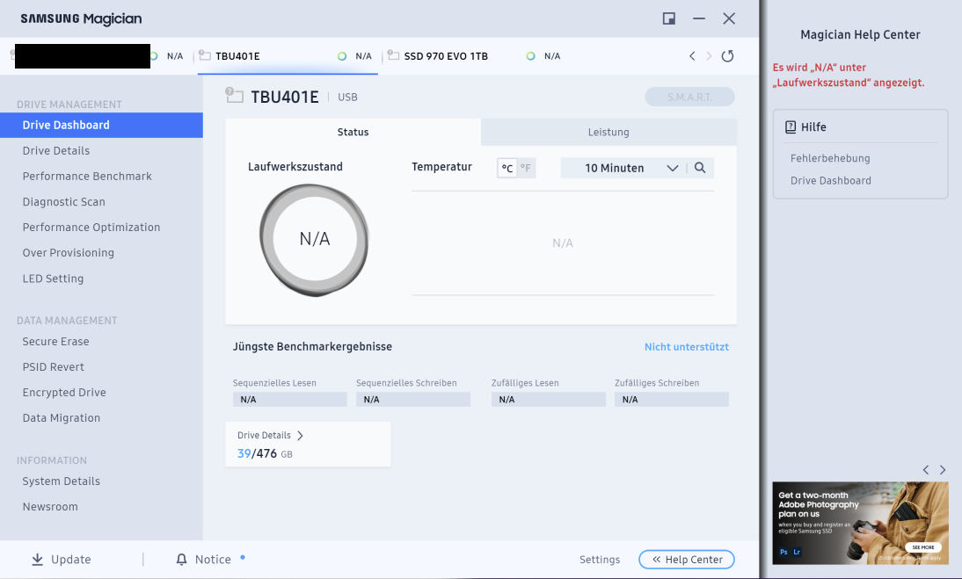Switch temperature unit to Fahrenheit
The image size is (962, 579).
click(526, 168)
